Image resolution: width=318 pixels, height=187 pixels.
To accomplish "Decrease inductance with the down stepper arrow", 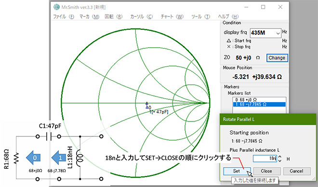I will point(280,160).
